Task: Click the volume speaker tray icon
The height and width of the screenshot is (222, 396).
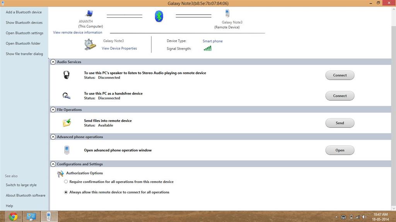Action: pyautogui.click(x=364, y=217)
